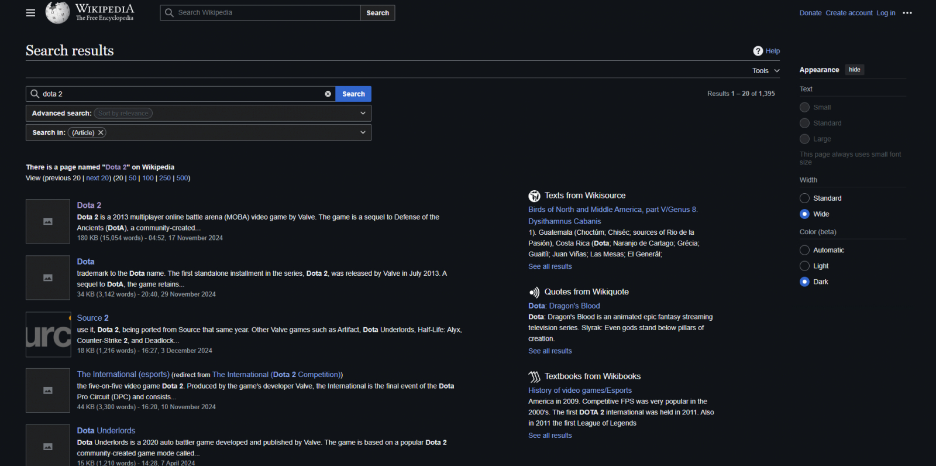This screenshot has width=936, height=466.
Task: Select Large text size option
Action: [805, 139]
